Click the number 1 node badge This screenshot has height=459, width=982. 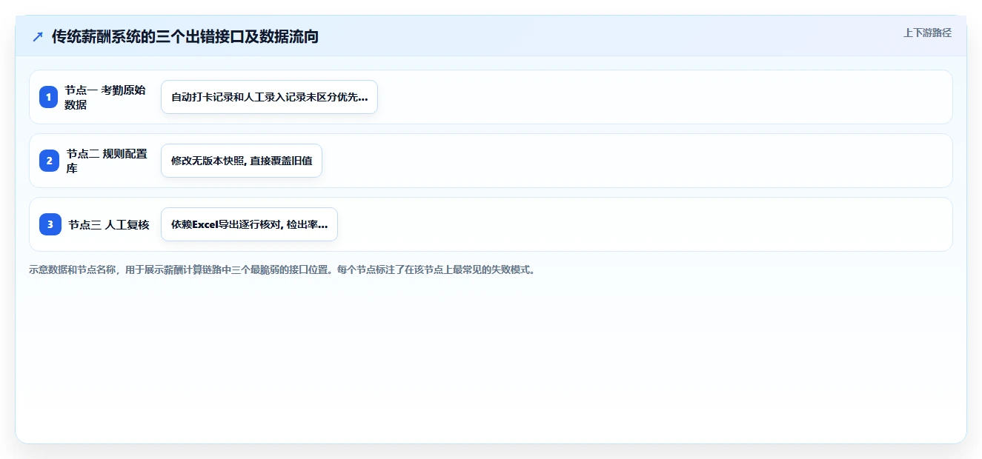coord(49,97)
